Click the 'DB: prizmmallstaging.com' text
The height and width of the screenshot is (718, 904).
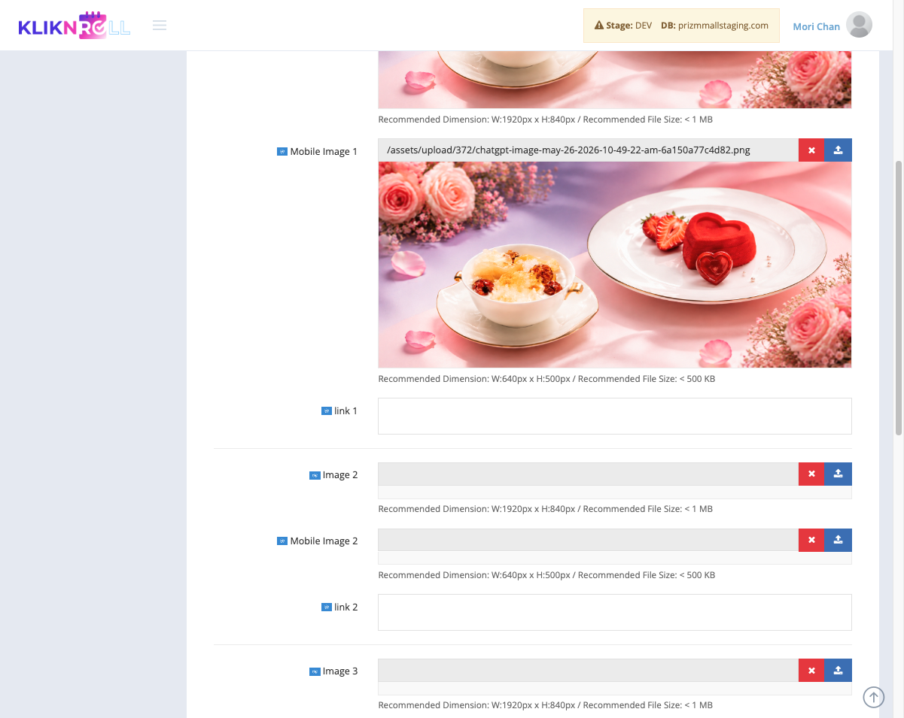click(714, 26)
